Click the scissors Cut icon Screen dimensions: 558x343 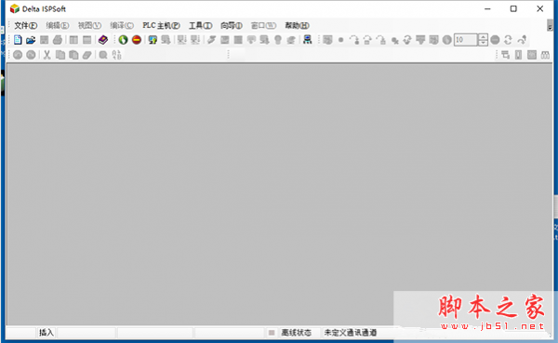point(47,55)
